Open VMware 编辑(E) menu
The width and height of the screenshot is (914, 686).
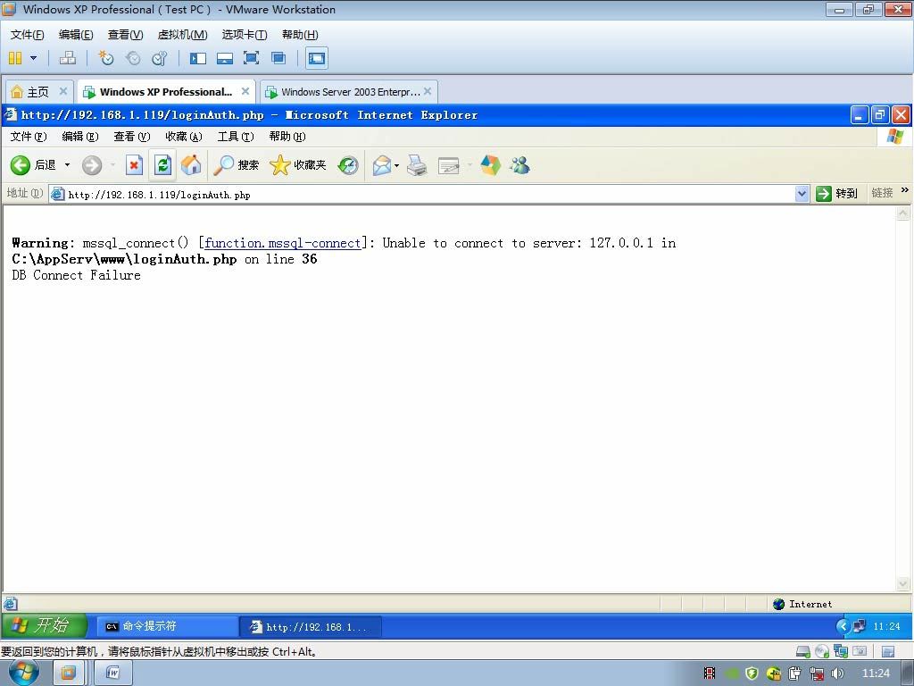coord(76,35)
